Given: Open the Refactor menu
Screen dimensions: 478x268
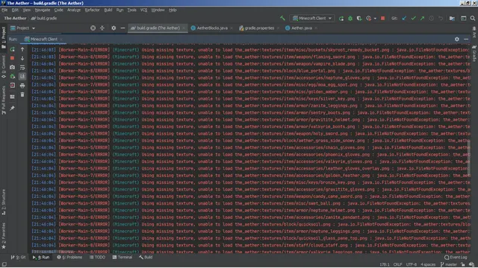Looking at the screenshot, I should coord(92,10).
